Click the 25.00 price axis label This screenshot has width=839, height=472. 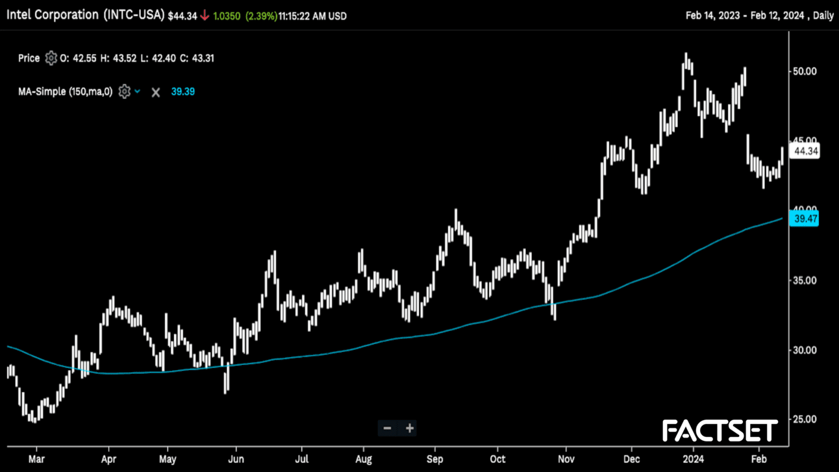[x=805, y=419]
